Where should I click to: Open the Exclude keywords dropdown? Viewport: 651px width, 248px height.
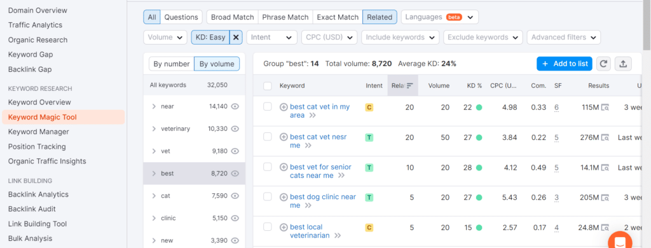[483, 38]
